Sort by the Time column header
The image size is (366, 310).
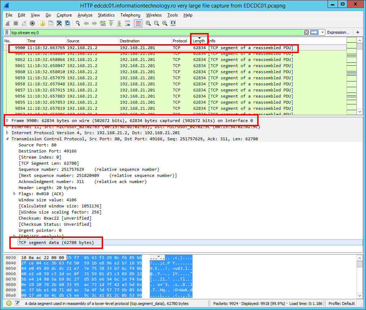(46, 41)
